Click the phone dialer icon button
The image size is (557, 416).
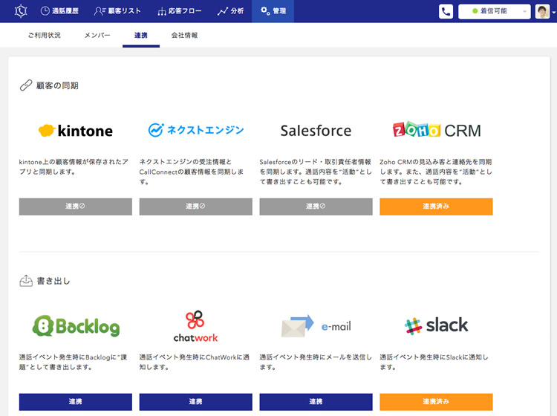pyautogui.click(x=446, y=11)
